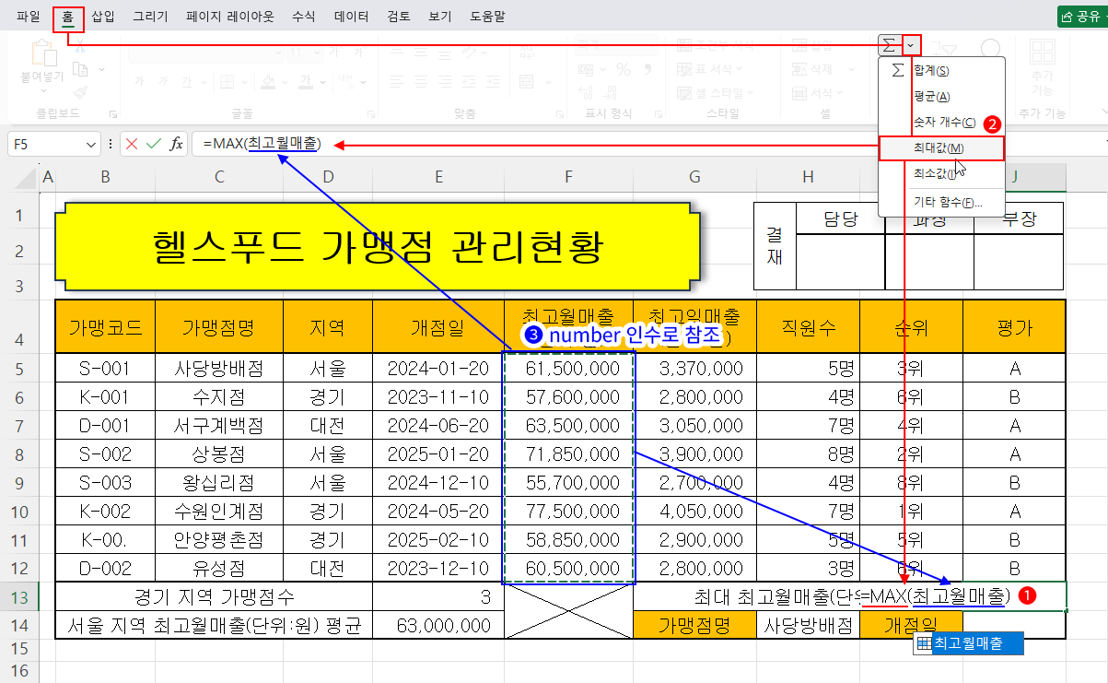Select 최대값(M) in the dropdown menu

pos(941,147)
